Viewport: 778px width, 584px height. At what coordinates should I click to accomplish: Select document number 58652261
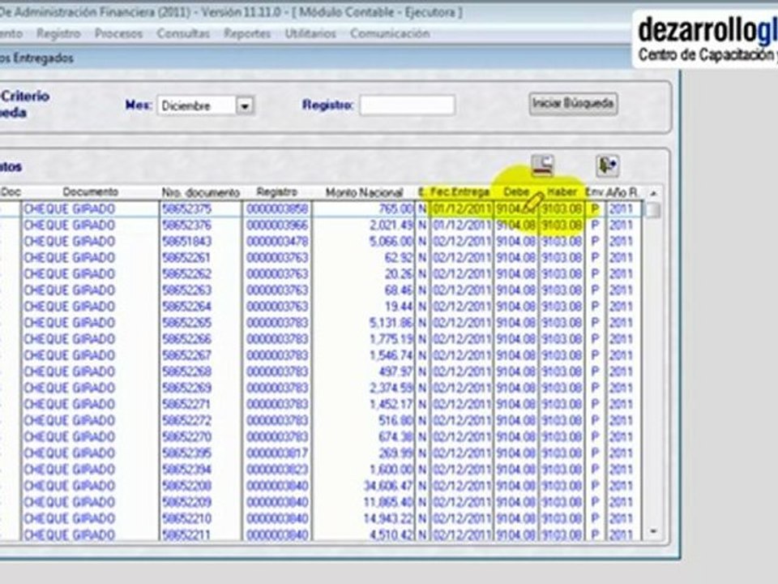(x=186, y=258)
